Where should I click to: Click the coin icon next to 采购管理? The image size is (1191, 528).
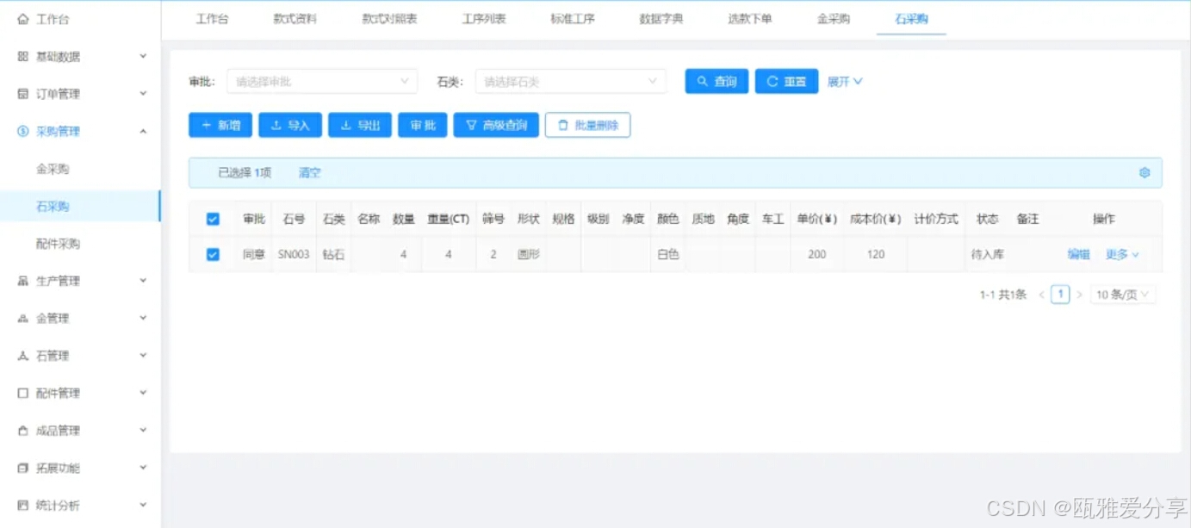click(23, 131)
